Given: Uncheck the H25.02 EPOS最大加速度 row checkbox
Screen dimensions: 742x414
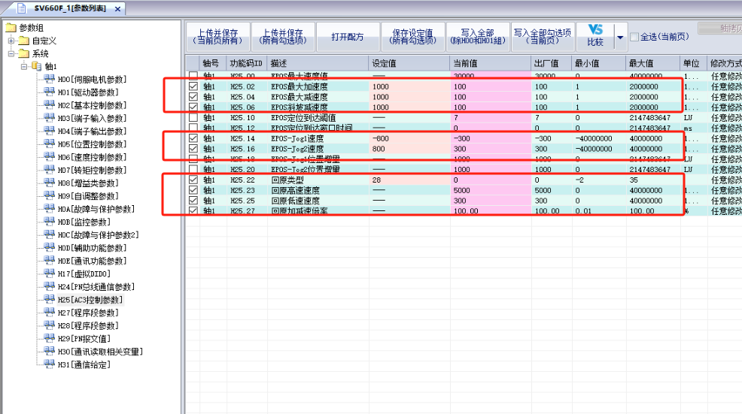Looking at the screenshot, I should pyautogui.click(x=193, y=86).
